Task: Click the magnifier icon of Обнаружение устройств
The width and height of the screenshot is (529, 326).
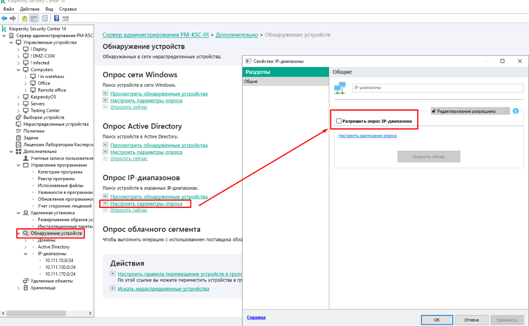Action: pyautogui.click(x=26, y=233)
